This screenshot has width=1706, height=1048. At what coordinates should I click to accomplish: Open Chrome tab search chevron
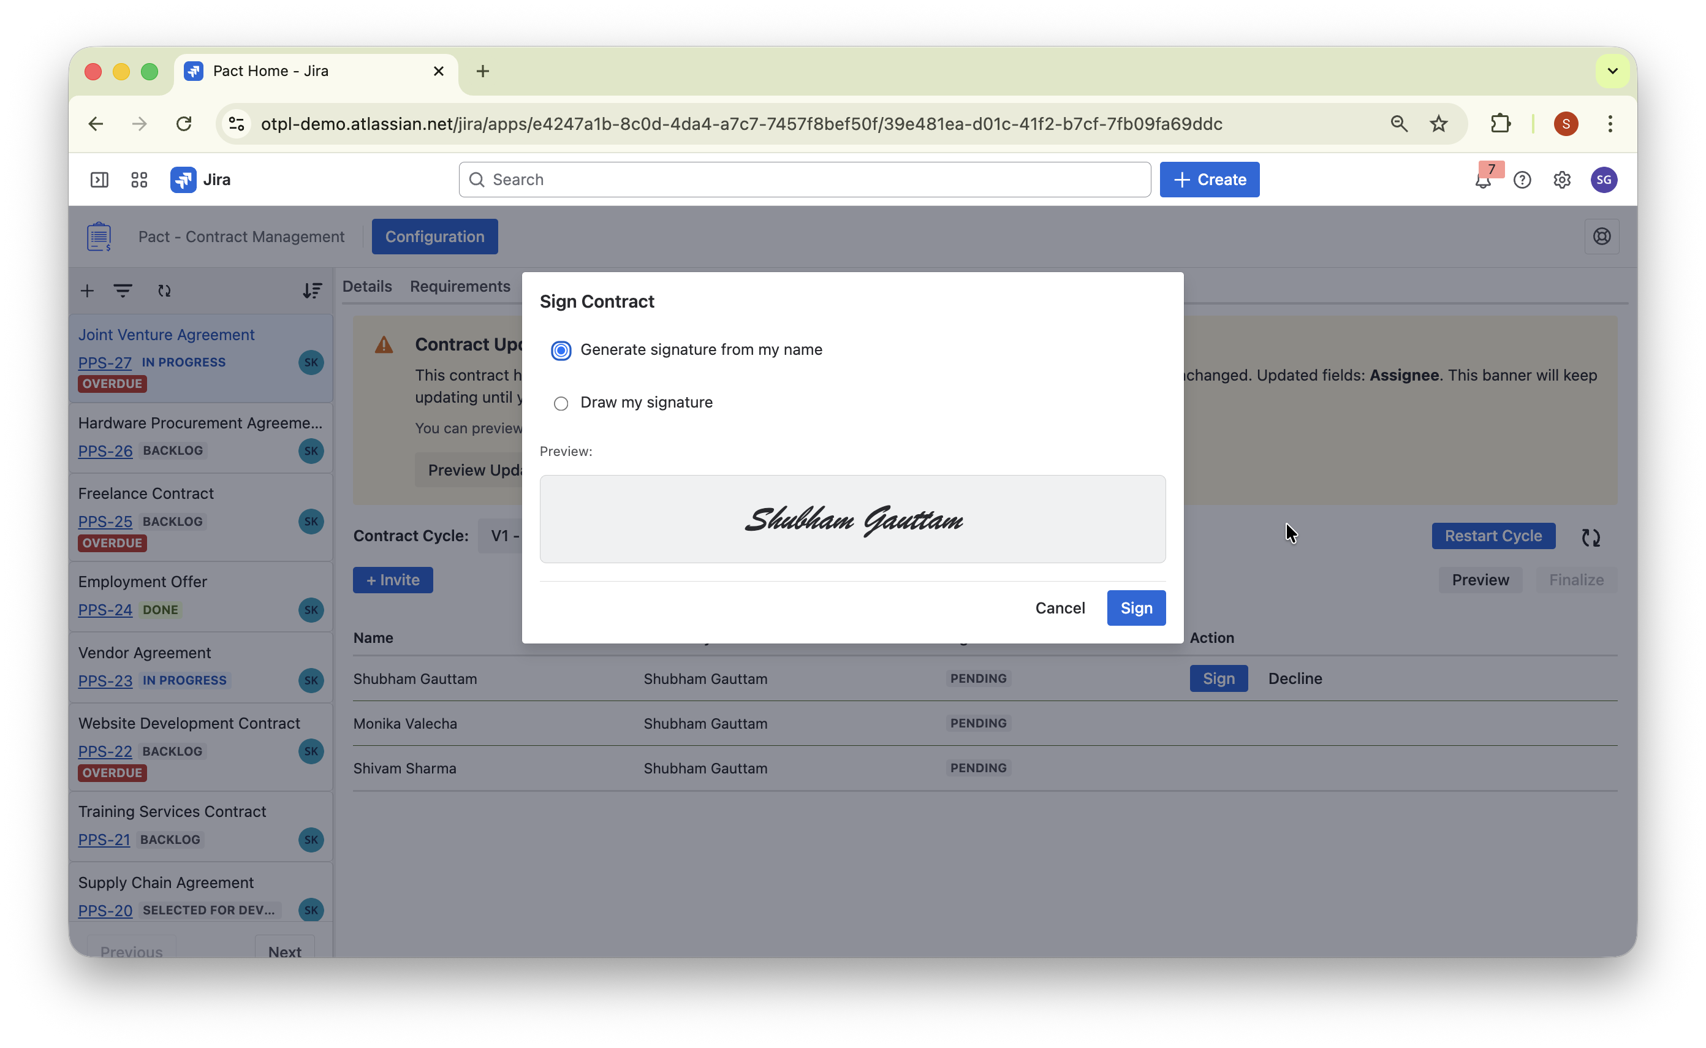click(x=1612, y=71)
